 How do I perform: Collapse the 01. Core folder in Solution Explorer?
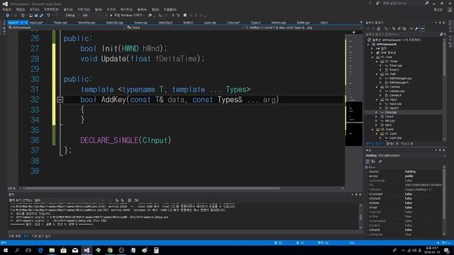[x=372, y=57]
